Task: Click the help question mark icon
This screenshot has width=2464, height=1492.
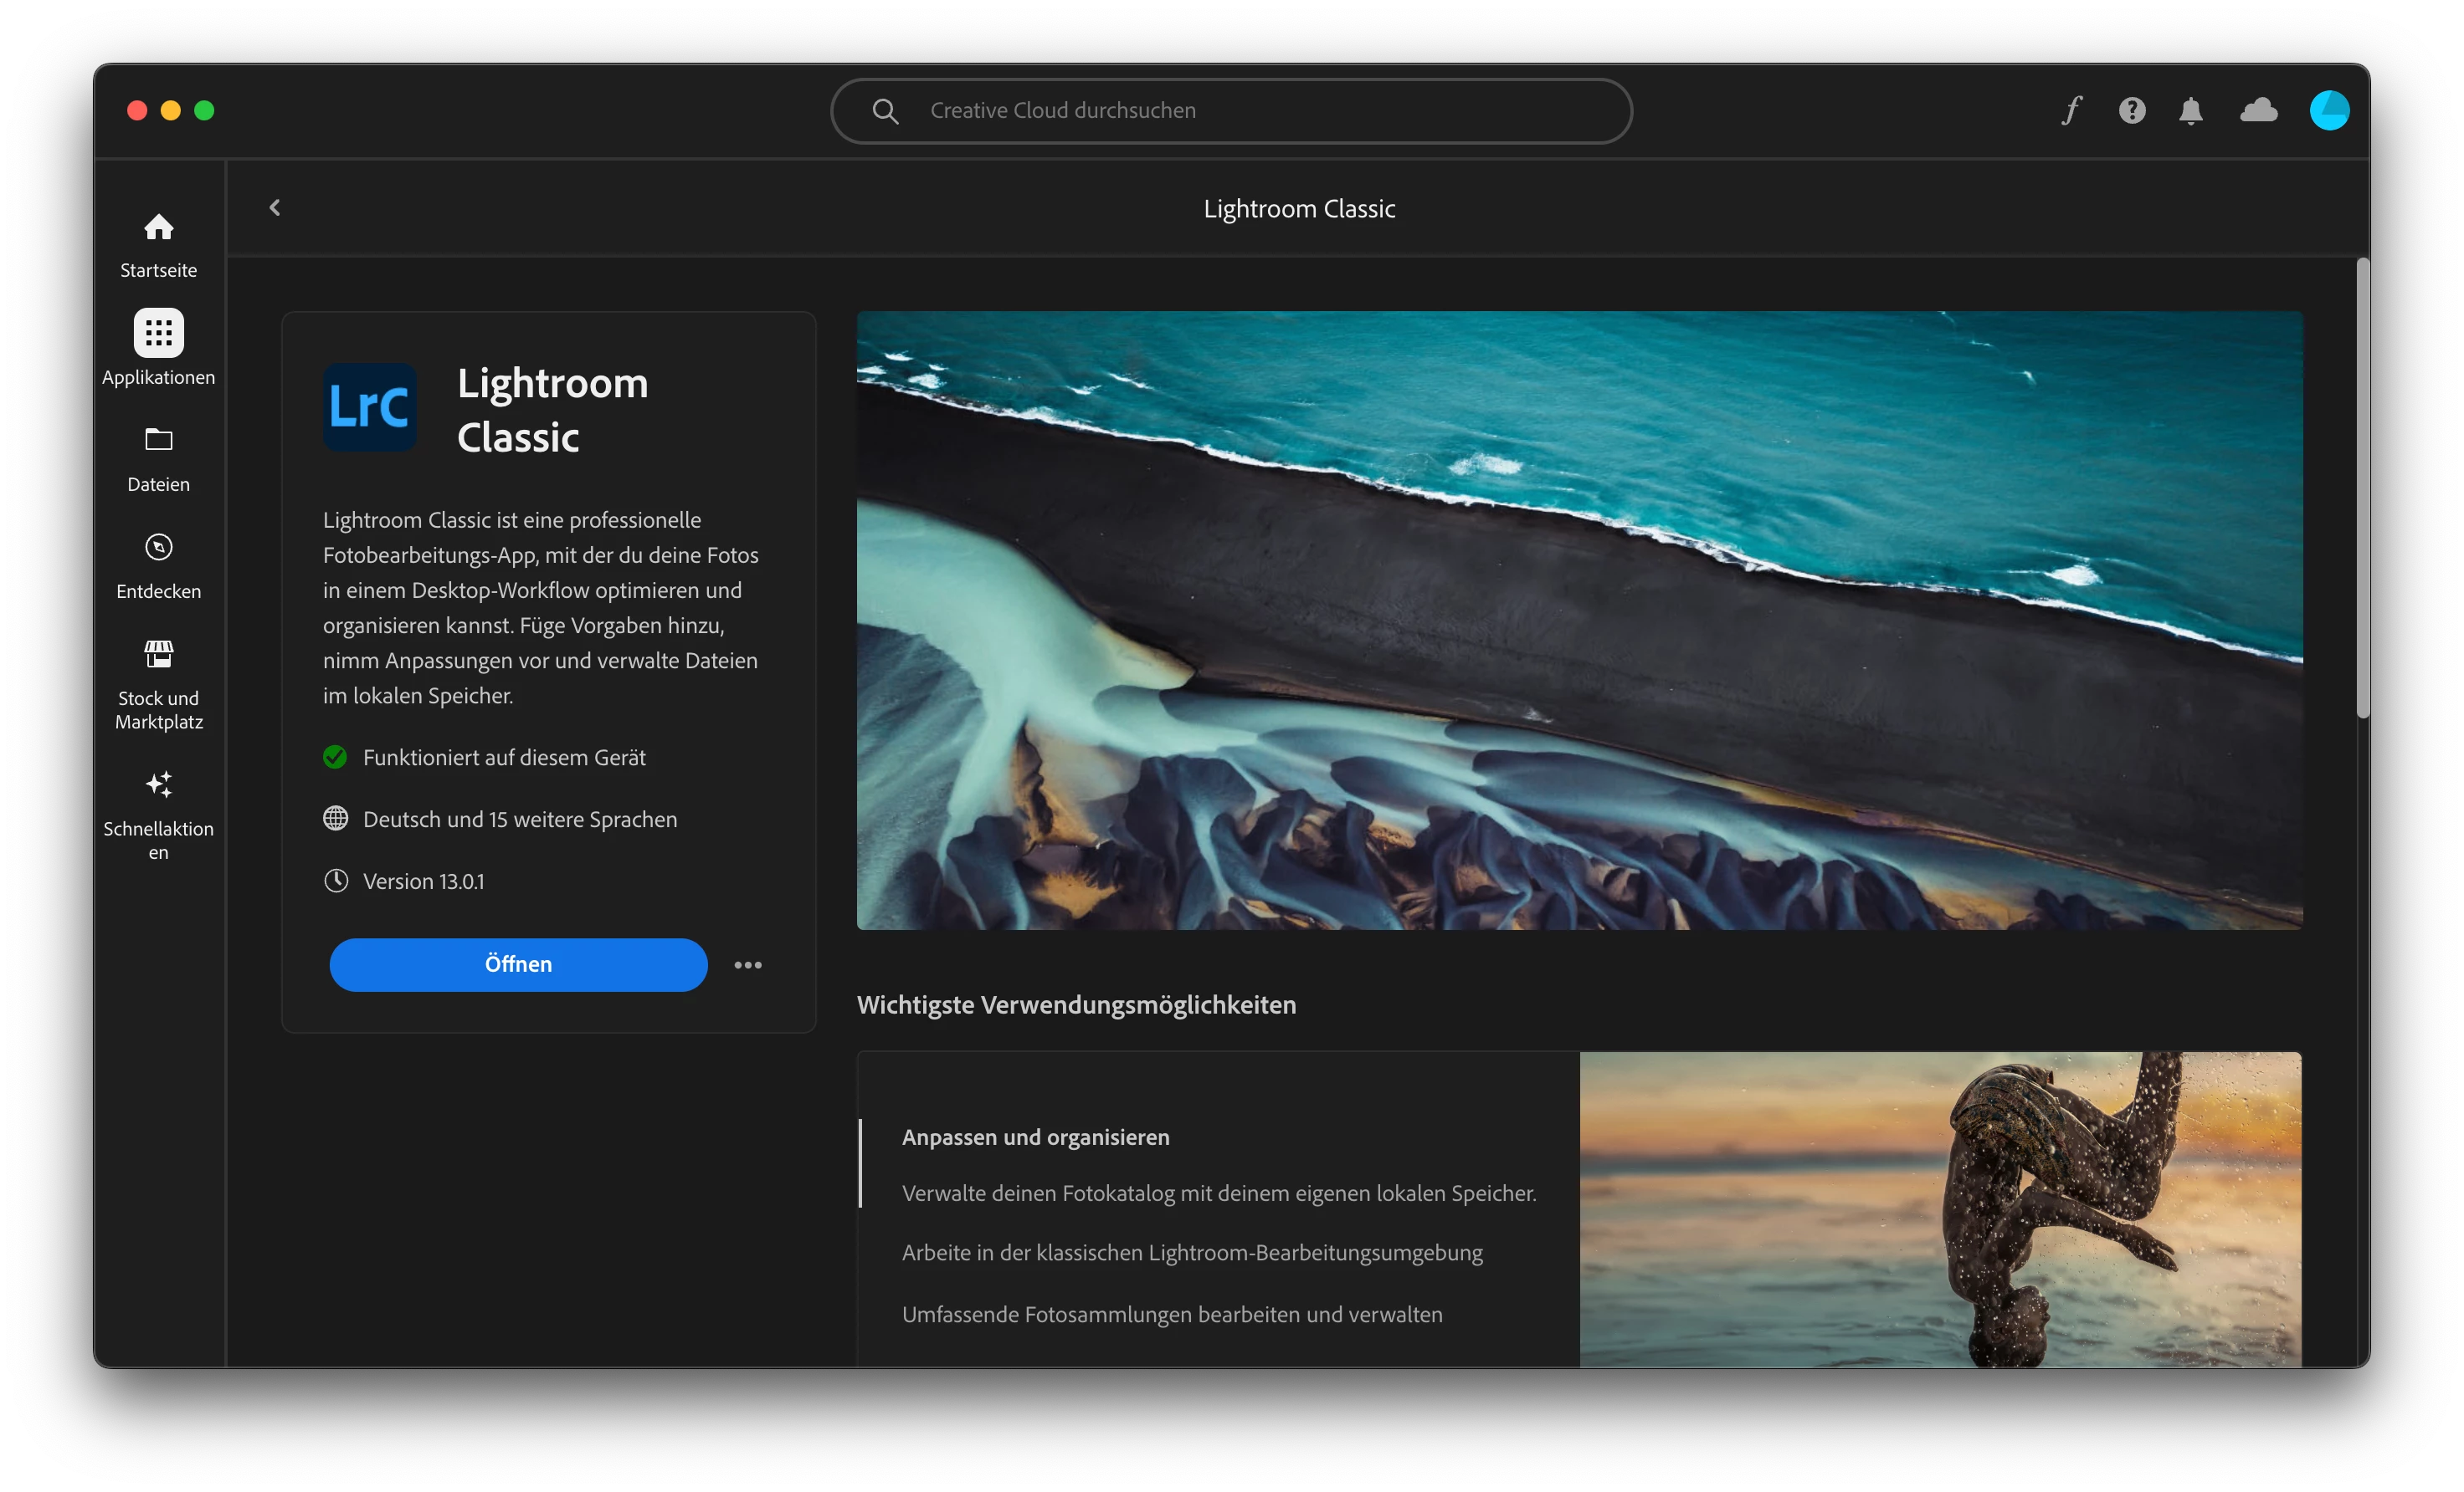Action: coord(2131,110)
